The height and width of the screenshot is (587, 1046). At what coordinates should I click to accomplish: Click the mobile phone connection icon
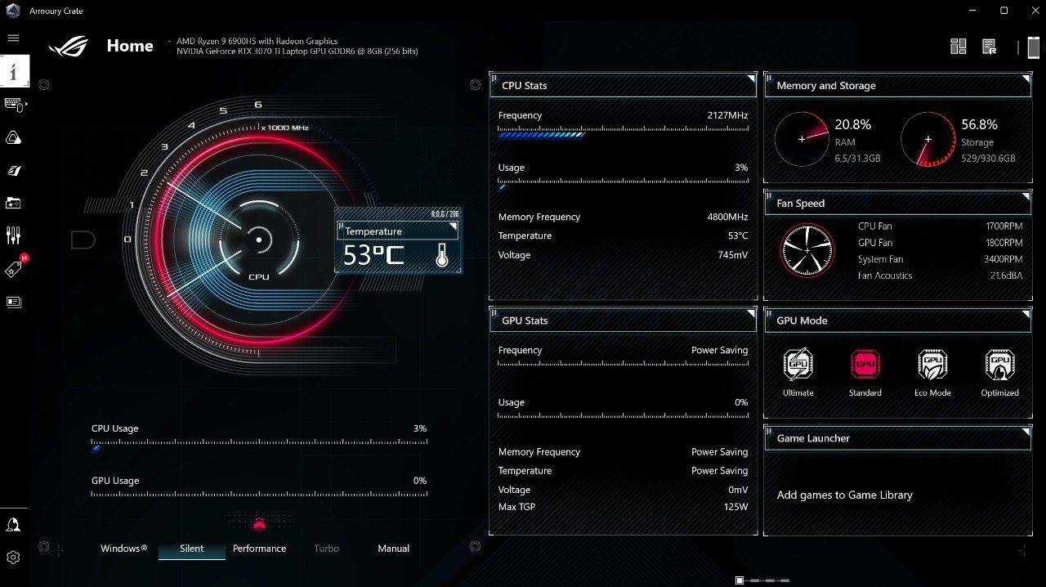coord(1034,47)
